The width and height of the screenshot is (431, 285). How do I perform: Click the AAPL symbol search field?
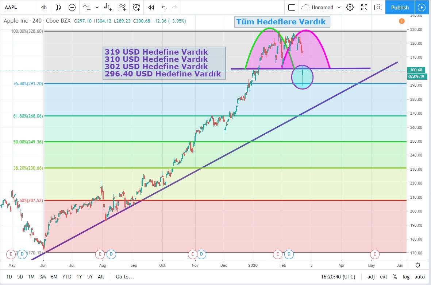point(19,7)
